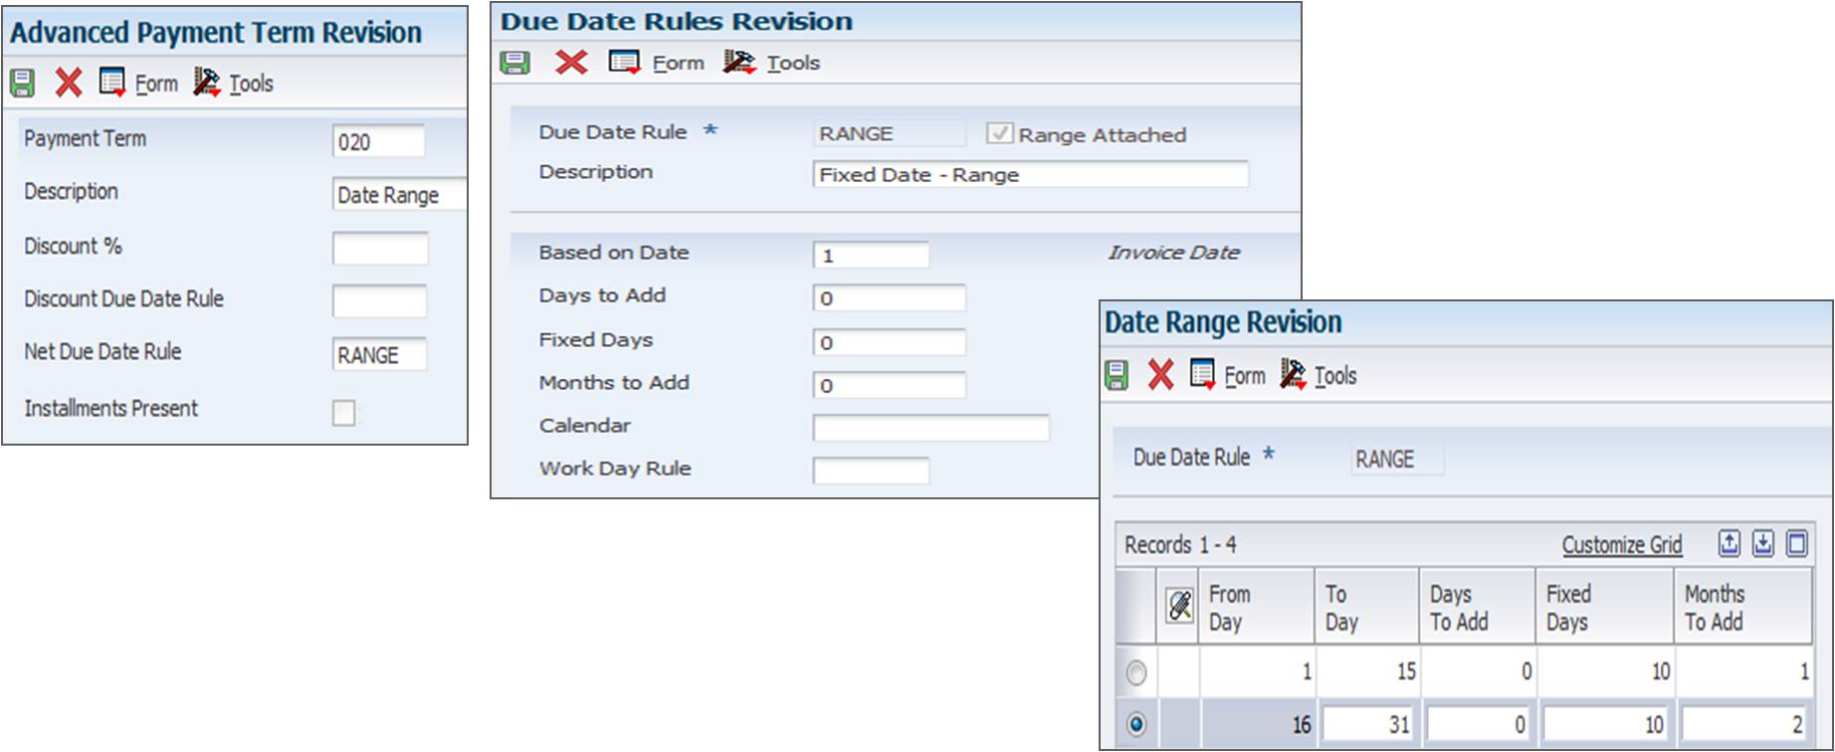Image resolution: width=1835 pixels, height=752 pixels.
Task: Save icon in Due Date Rules Revision
Action: coord(514,63)
